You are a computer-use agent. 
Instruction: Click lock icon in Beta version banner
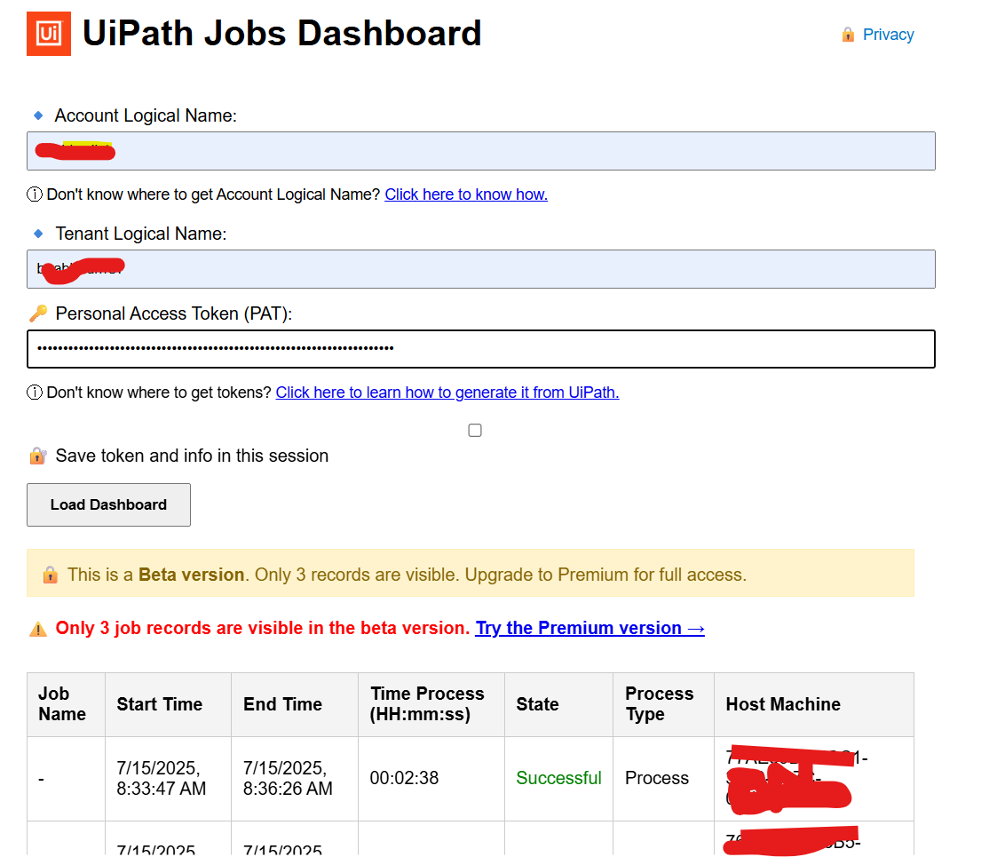pos(50,575)
